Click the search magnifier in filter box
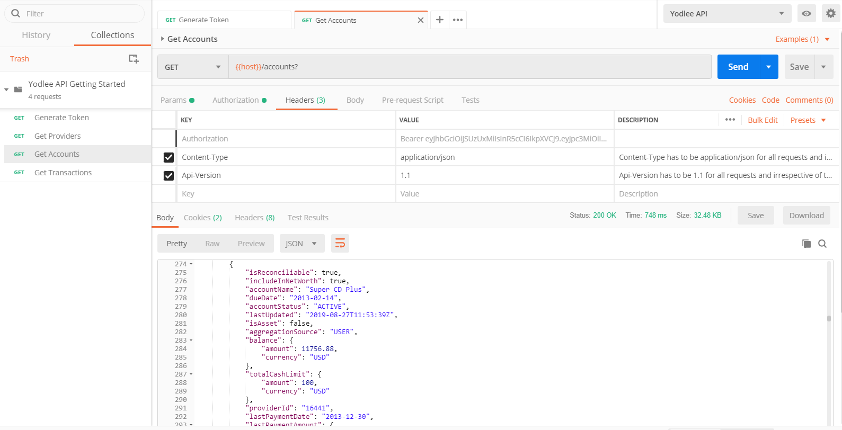The image size is (842, 430). coord(16,13)
